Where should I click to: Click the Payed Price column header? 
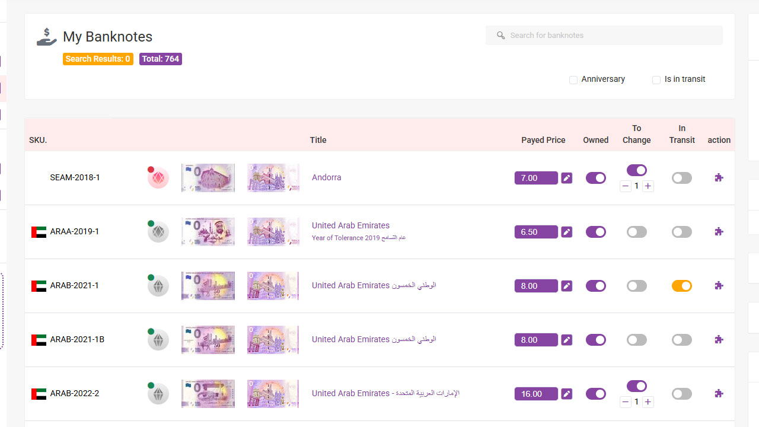(543, 140)
